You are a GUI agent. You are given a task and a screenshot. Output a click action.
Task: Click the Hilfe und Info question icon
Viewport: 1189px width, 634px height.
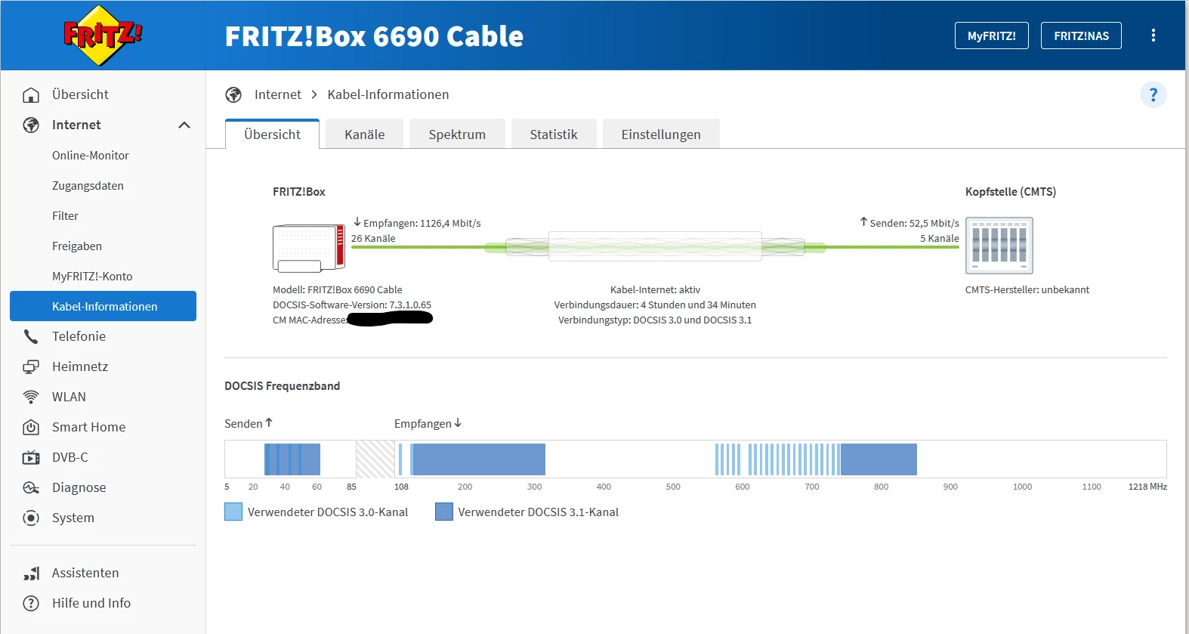(x=31, y=603)
